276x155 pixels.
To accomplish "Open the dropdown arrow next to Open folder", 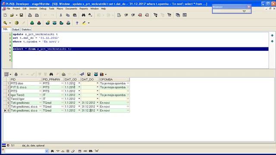I will (x=16, y=15).
